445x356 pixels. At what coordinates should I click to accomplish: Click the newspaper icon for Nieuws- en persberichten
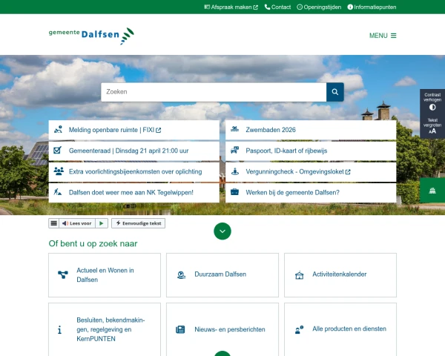click(180, 329)
